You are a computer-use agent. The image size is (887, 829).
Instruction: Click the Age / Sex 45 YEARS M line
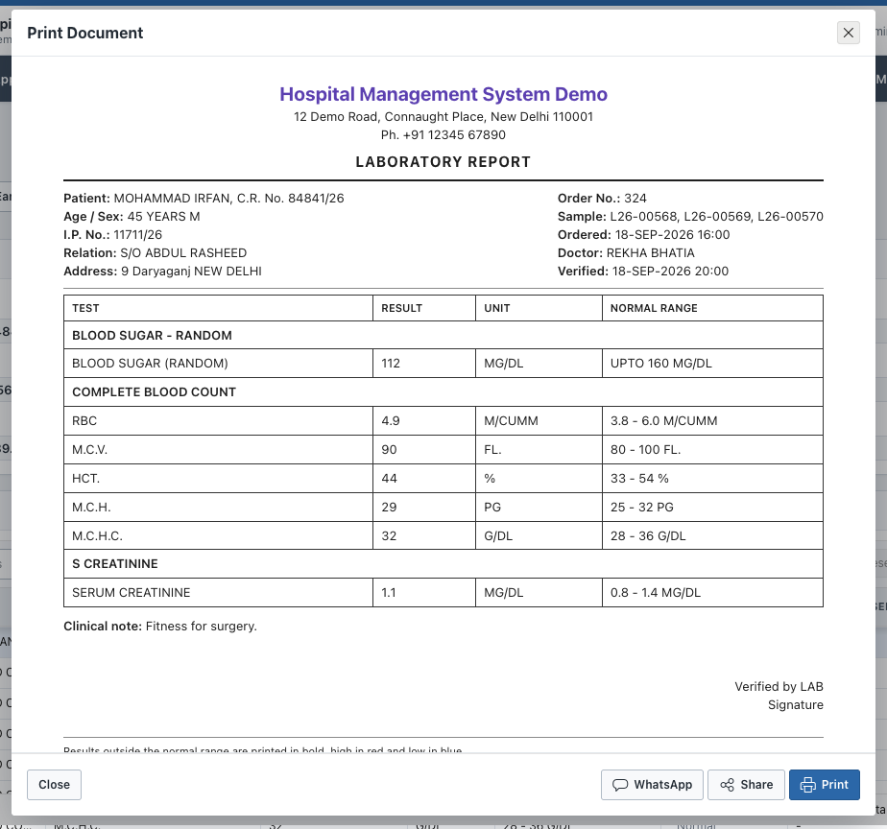point(132,217)
